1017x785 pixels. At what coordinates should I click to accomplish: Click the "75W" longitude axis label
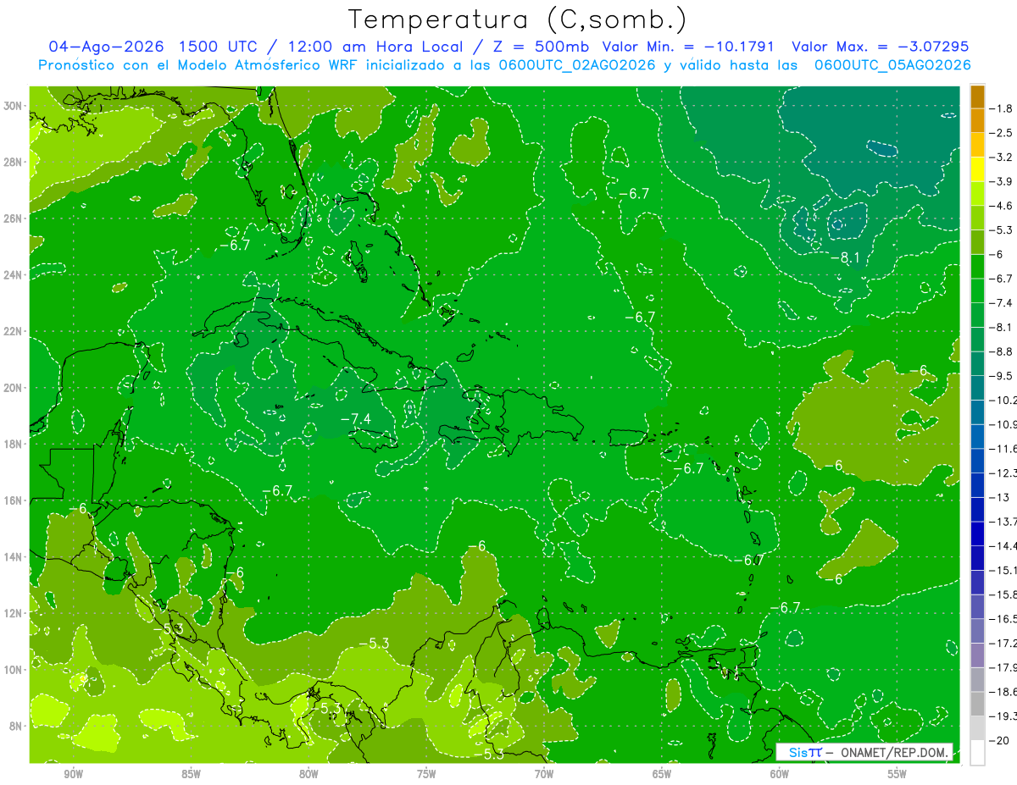click(426, 774)
